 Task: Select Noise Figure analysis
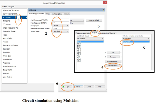click(x=7, y=59)
